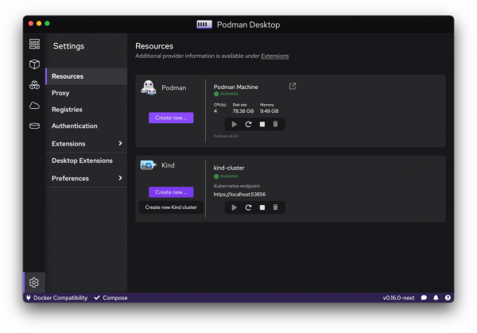This screenshot has height=333, width=477.
Task: Click the Settings gear icon
Action: coord(34,282)
